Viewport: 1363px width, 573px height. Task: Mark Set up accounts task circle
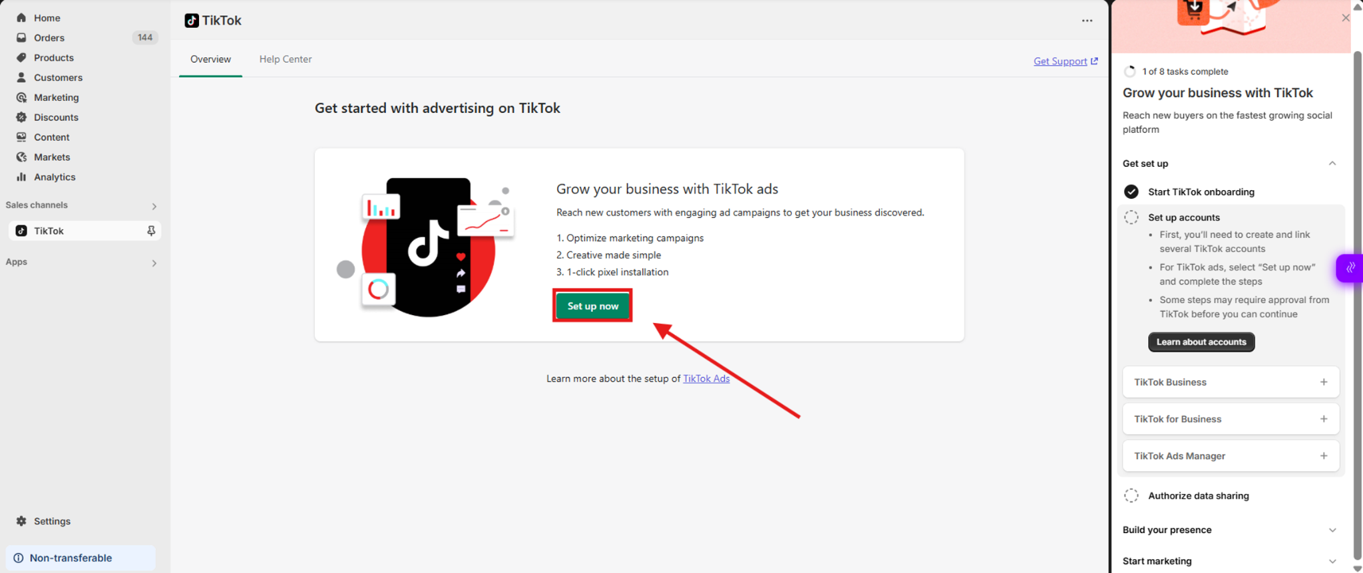coord(1131,217)
